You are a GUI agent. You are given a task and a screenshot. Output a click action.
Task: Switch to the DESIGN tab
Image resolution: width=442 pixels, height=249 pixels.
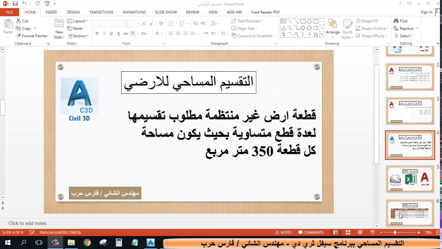click(x=73, y=12)
